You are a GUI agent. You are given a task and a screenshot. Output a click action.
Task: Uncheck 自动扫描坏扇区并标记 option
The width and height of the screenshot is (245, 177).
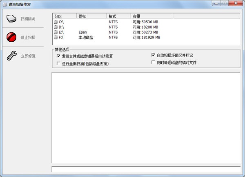pos(153,55)
